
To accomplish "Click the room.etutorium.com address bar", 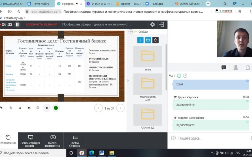I will click(45, 12).
